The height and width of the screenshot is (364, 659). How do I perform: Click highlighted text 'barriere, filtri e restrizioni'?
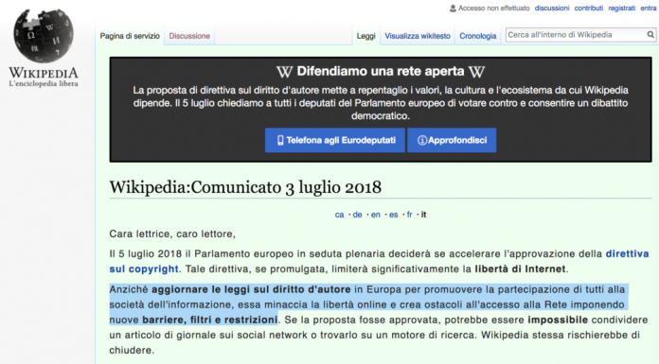click(209, 320)
